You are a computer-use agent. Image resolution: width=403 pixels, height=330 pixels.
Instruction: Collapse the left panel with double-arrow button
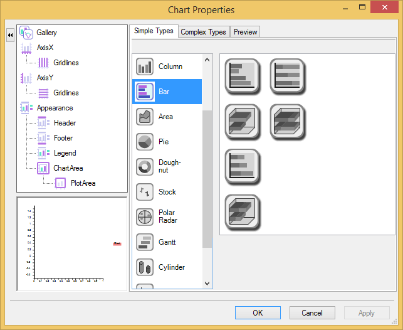pos(10,36)
